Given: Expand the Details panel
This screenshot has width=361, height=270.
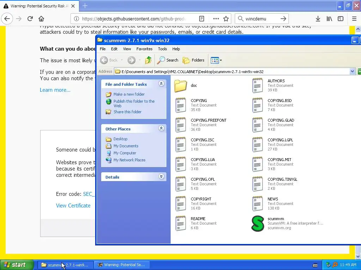Looking at the screenshot, I should coord(161,176).
